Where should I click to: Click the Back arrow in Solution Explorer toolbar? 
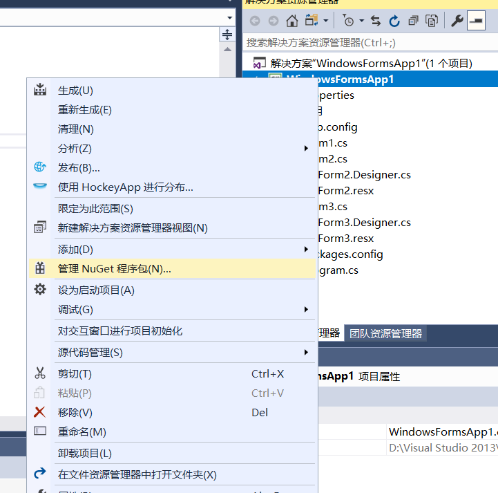click(x=255, y=21)
